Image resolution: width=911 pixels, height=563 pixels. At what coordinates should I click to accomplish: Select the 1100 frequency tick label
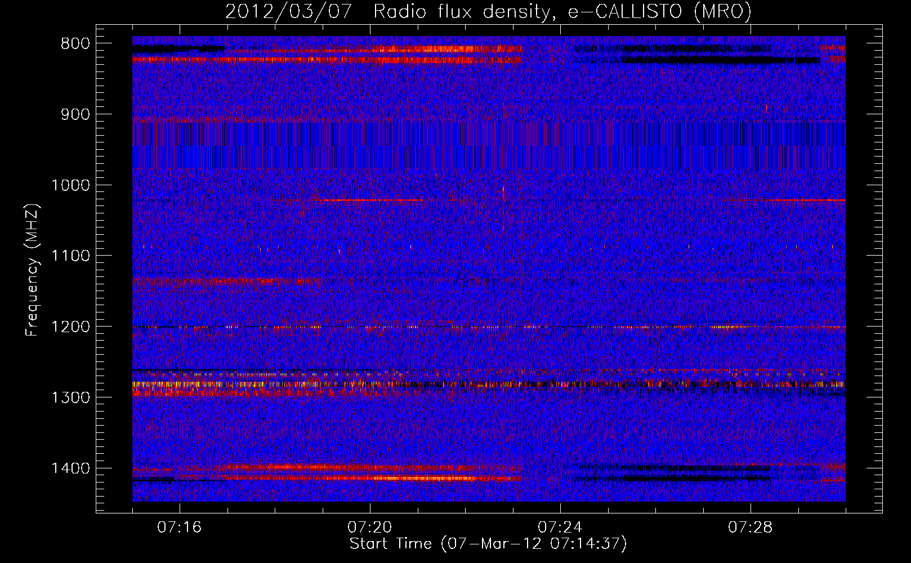click(70, 256)
